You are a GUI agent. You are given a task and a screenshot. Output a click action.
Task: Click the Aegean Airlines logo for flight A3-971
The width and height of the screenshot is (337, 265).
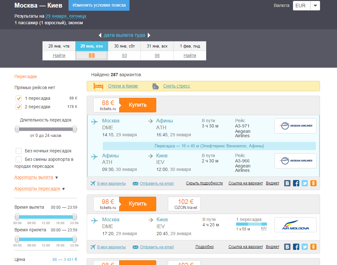(295, 126)
